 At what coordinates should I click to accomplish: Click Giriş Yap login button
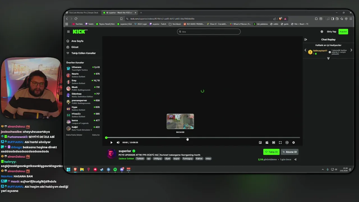(332, 32)
